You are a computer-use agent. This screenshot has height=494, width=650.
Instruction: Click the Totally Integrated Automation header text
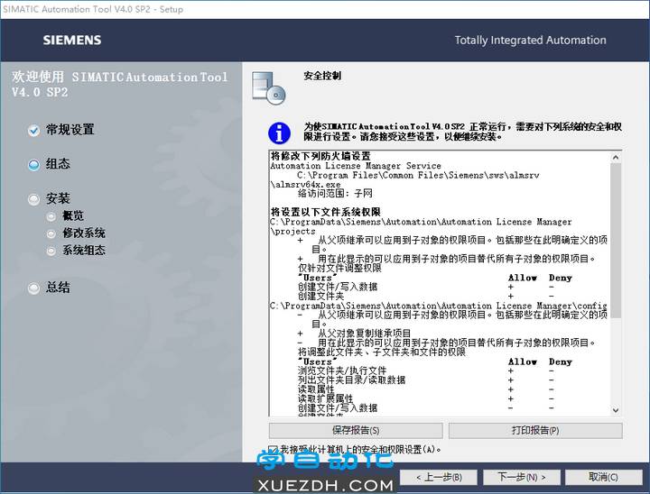click(530, 41)
